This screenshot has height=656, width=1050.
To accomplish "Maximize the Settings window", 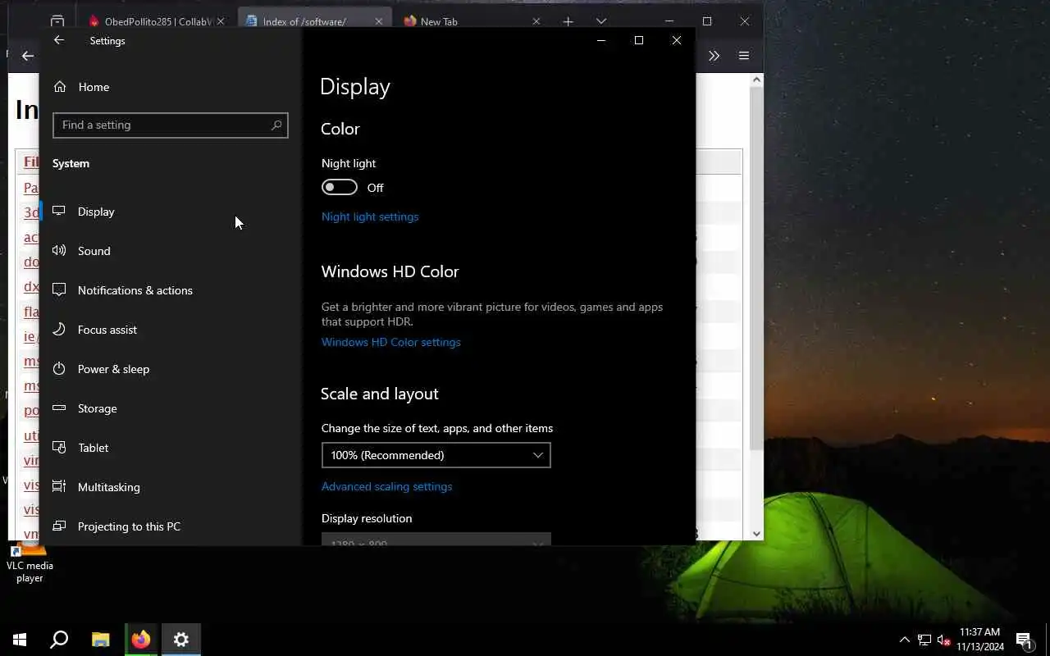I will pos(639,40).
